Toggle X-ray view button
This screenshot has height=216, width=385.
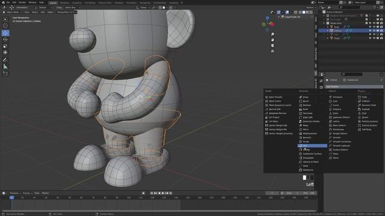tap(295, 12)
